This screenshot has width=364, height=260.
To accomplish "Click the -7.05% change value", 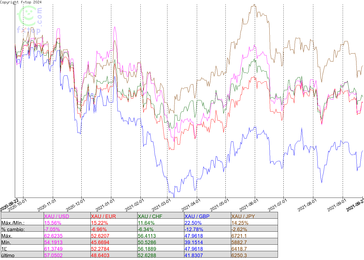I will click(52, 230).
